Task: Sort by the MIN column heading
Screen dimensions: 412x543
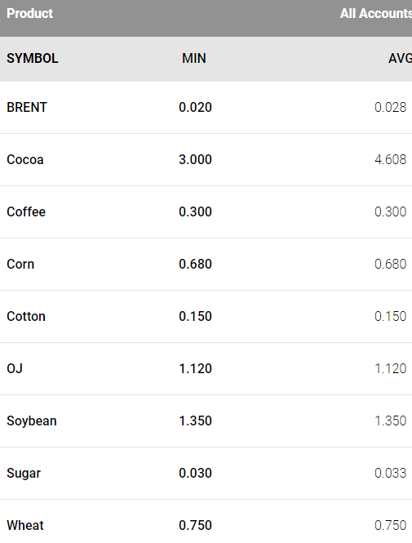Action: pos(194,58)
